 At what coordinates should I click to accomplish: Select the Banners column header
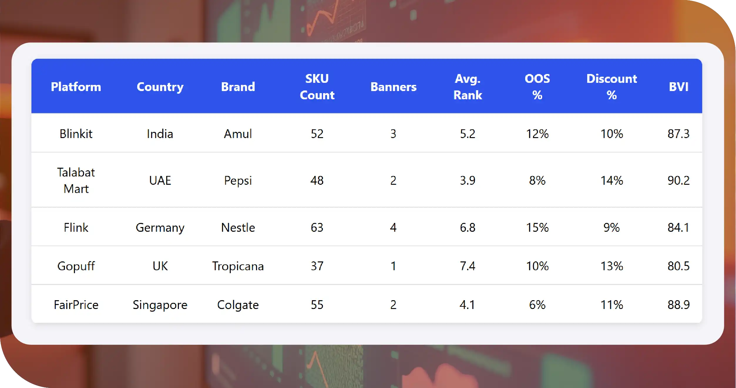tap(393, 87)
